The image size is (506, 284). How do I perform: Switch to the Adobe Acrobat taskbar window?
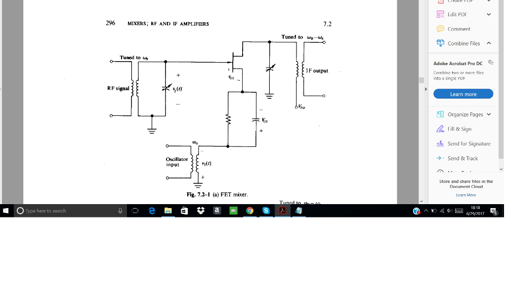(282, 211)
